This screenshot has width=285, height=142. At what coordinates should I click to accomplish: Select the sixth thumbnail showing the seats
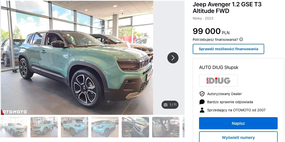coord(166,127)
